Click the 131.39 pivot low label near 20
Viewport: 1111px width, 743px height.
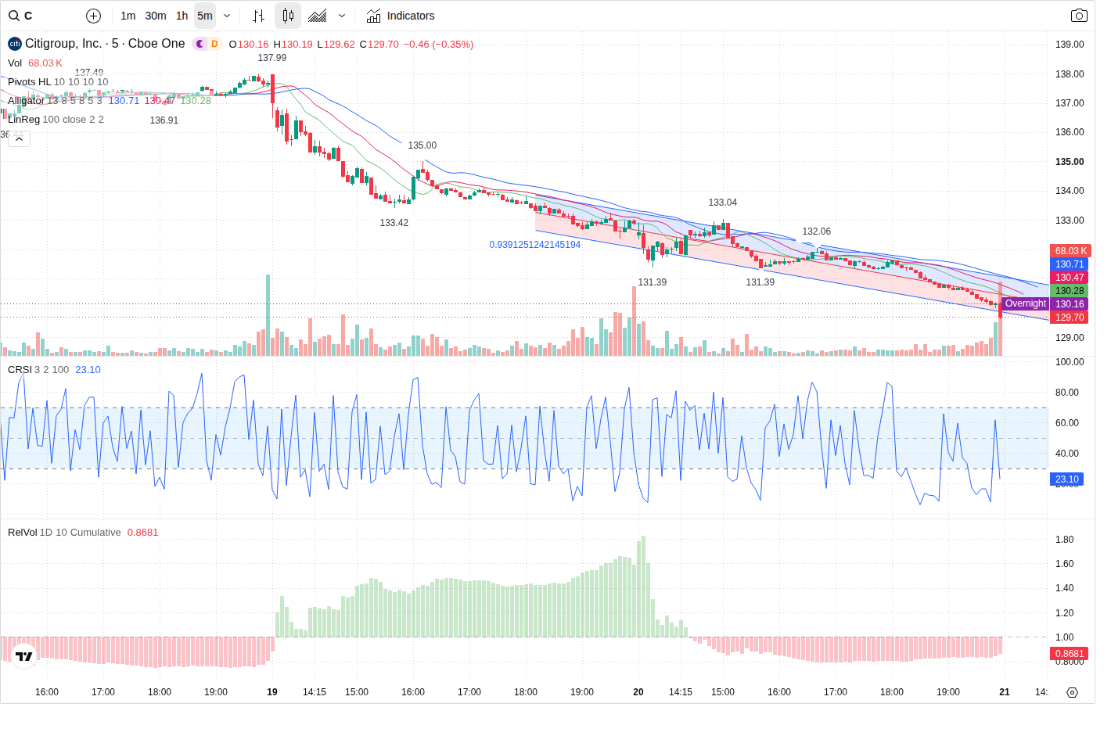pos(653,282)
